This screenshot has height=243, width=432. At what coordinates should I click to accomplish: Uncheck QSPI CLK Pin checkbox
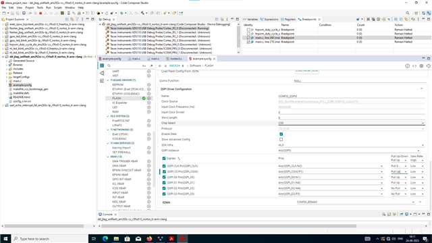click(164, 166)
